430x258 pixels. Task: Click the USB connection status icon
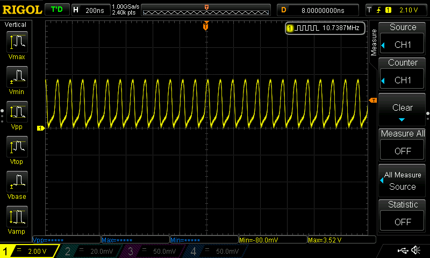point(403,250)
